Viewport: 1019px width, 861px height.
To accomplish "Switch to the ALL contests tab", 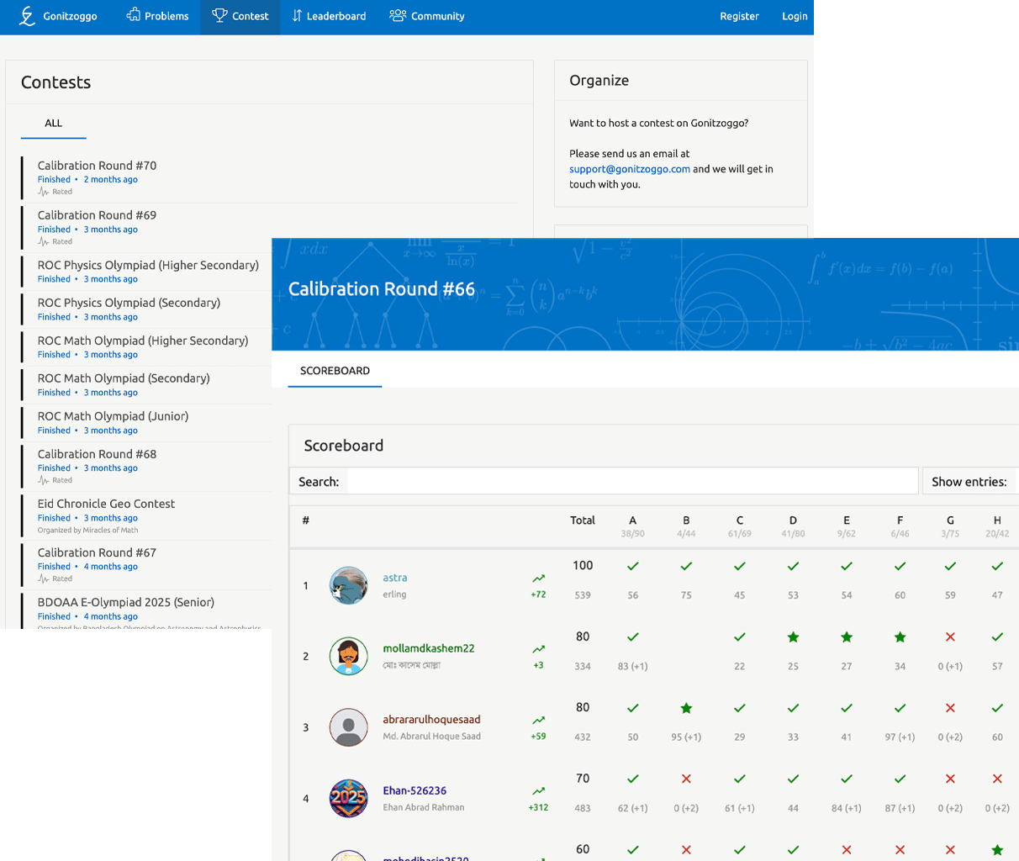I will [x=53, y=124].
